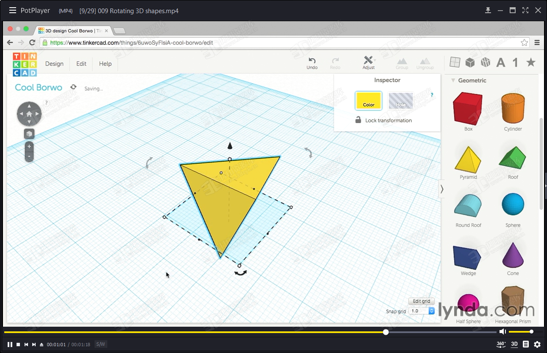
Task: Open the Edit menu
Action: (81, 64)
